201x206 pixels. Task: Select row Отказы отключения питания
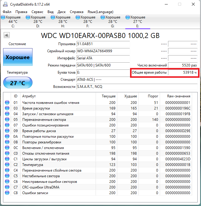tap(98, 153)
